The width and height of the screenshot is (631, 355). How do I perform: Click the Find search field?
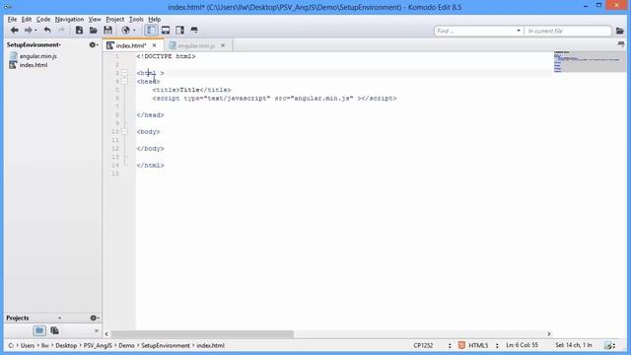coord(474,31)
